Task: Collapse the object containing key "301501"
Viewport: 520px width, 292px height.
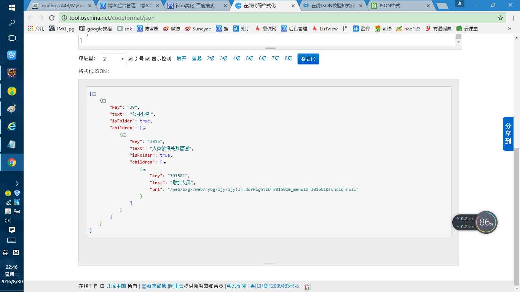Action: 144,169
